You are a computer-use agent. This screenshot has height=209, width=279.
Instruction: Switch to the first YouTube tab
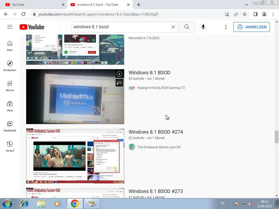[34, 5]
